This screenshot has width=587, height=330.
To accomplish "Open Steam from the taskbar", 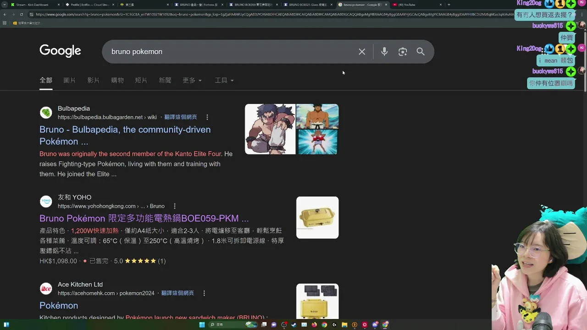I will point(294,324).
